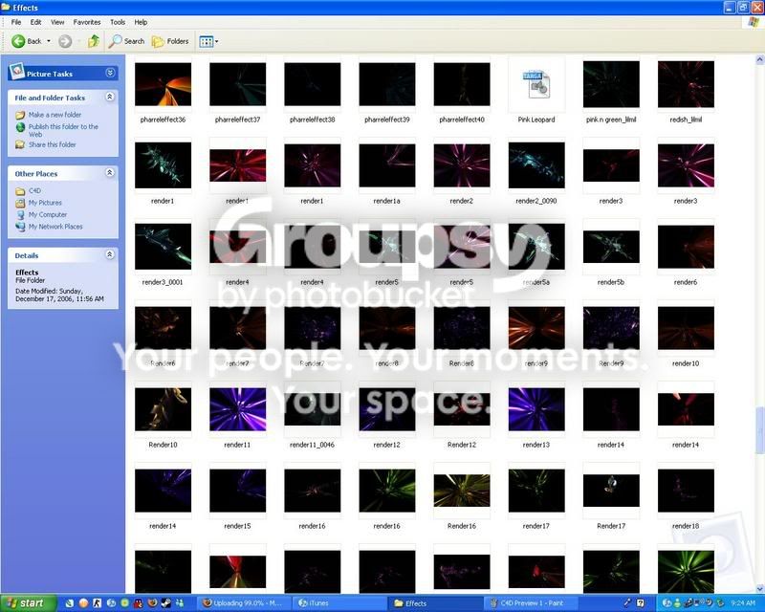765x612 pixels.
Task: Toggle the Folders pane button
Action: click(170, 41)
